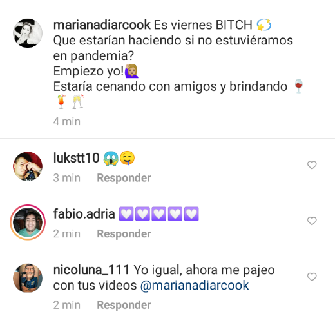Open nicoluna_111's profile avatar
This screenshot has width=335, height=316.
click(28, 278)
